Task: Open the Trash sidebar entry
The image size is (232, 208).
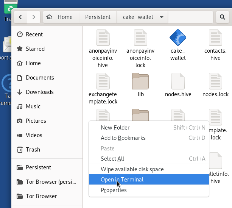Action: coord(33,150)
